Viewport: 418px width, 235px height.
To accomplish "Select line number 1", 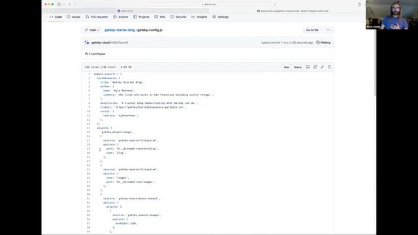I will coord(89,74).
